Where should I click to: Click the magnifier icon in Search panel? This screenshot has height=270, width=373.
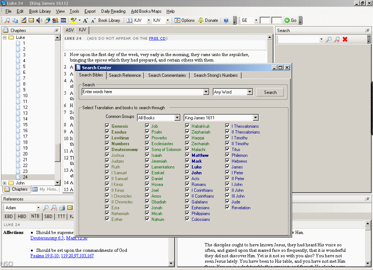329,39
